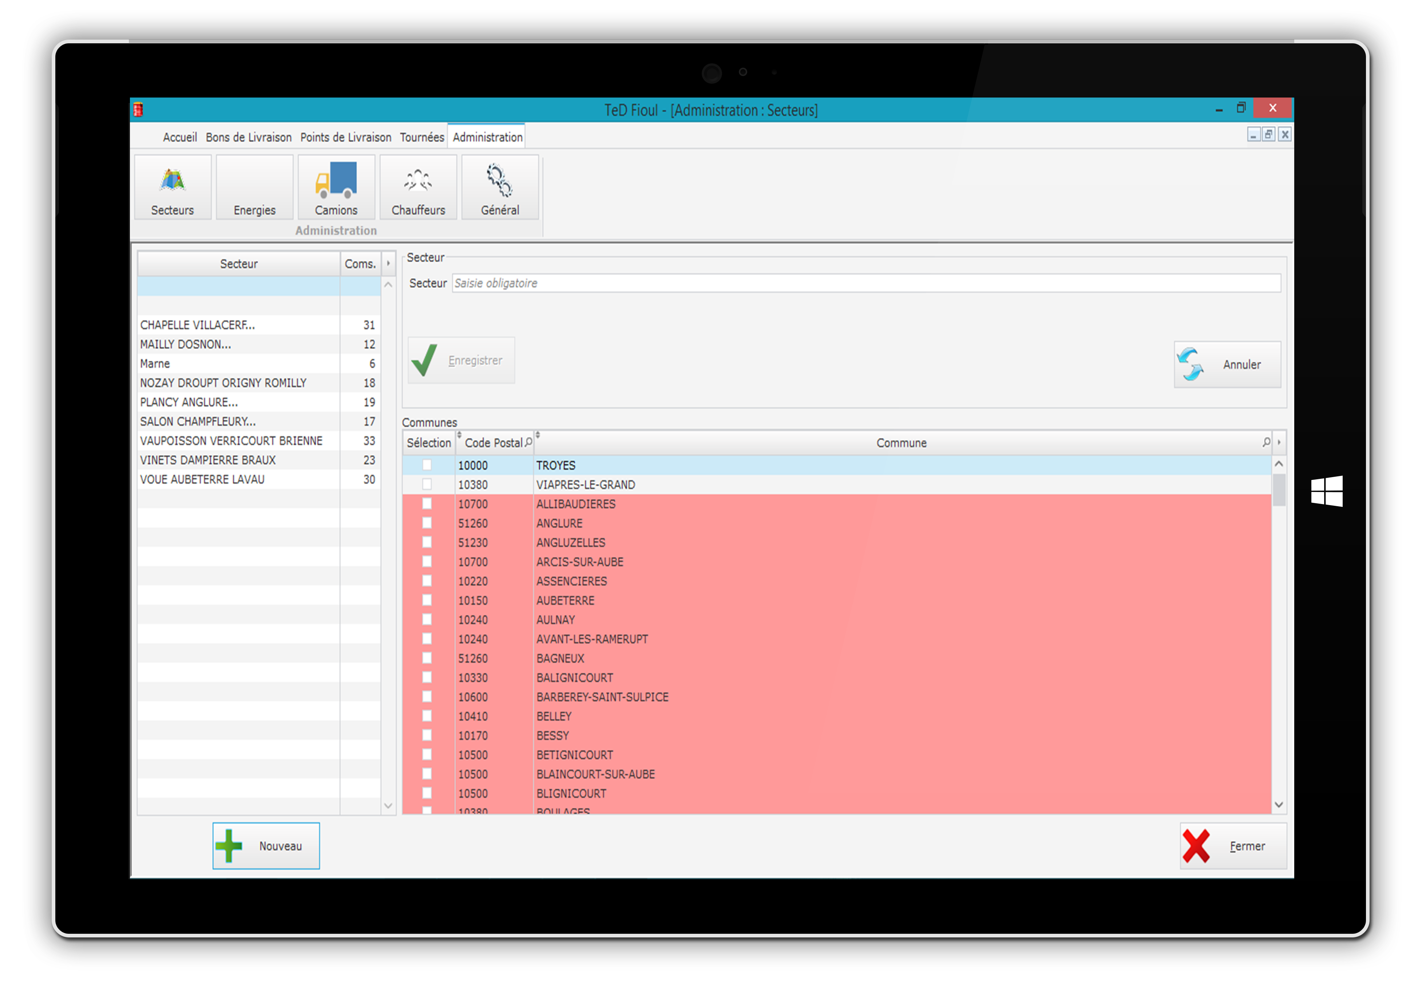Click the Windows logo on tablet bezel
The width and height of the screenshot is (1418, 992).
pos(1327,491)
